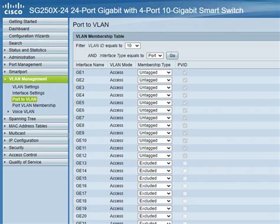
Task: Expand IP Configuration section
Action: pos(35,141)
